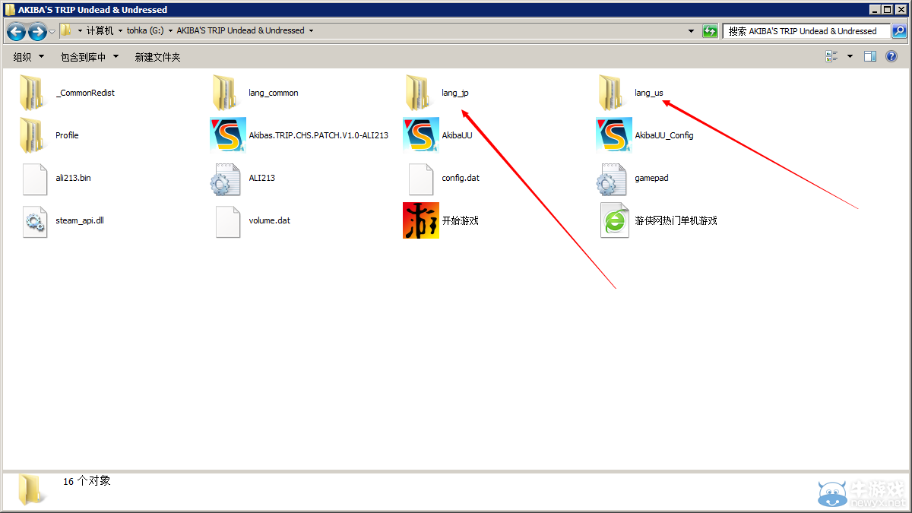This screenshot has width=912, height=513.
Task: Click the 游侠网热门单机游戏 file name
Action: pos(676,220)
